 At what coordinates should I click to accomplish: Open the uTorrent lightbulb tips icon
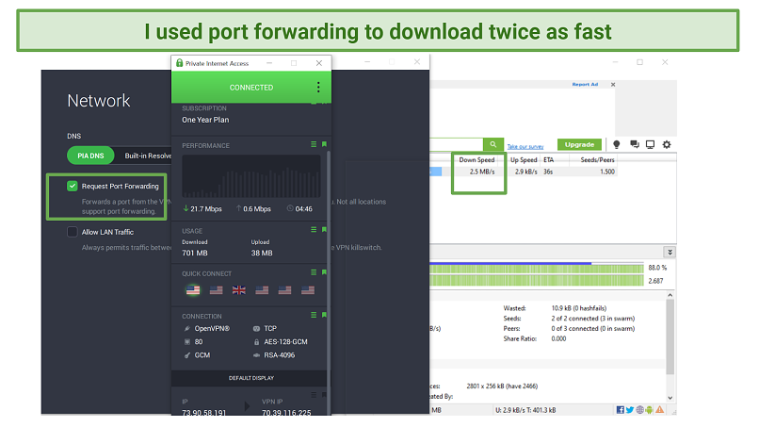tap(616, 144)
